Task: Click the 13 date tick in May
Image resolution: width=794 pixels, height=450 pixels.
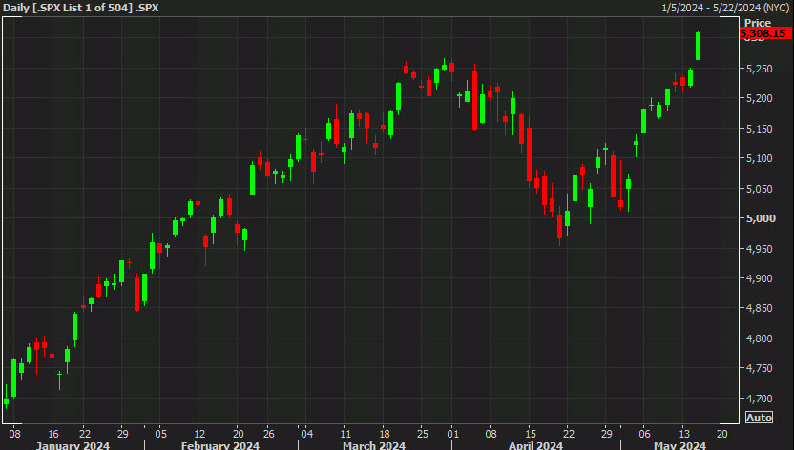Action: (684, 434)
